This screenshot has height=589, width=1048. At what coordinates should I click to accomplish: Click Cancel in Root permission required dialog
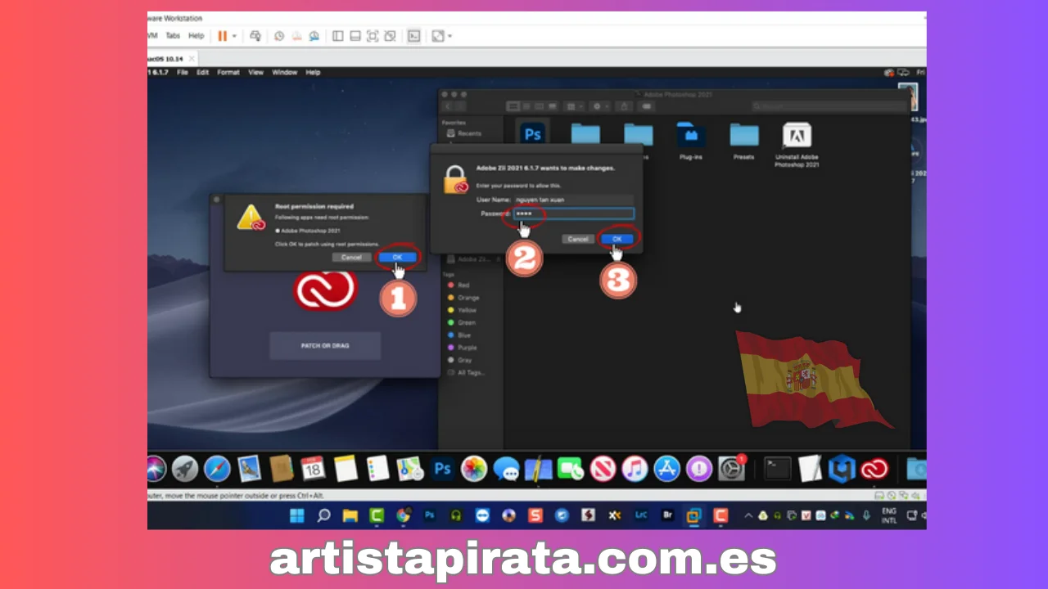coord(351,257)
